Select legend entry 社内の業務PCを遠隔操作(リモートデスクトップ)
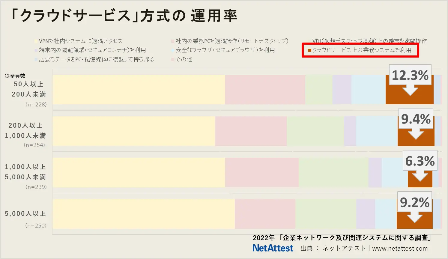Viewport: 448px width, 259px height. coord(230,41)
